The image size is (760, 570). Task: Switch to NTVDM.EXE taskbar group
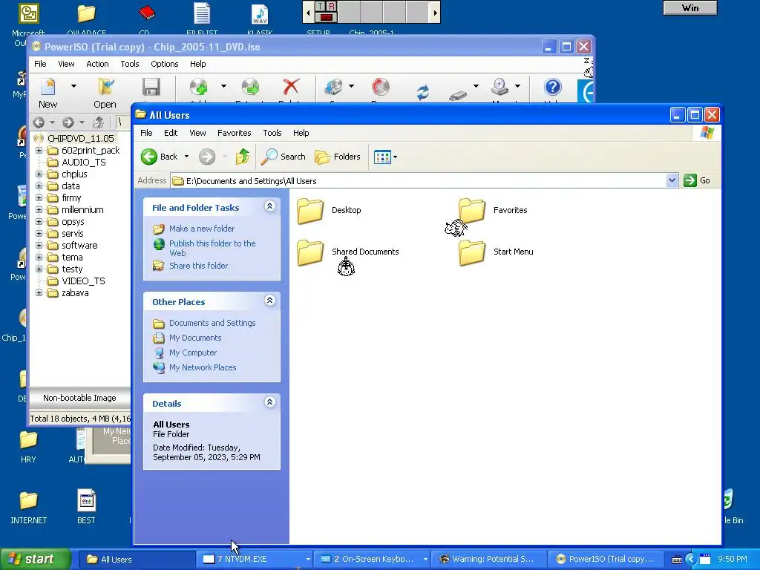[x=255, y=559]
